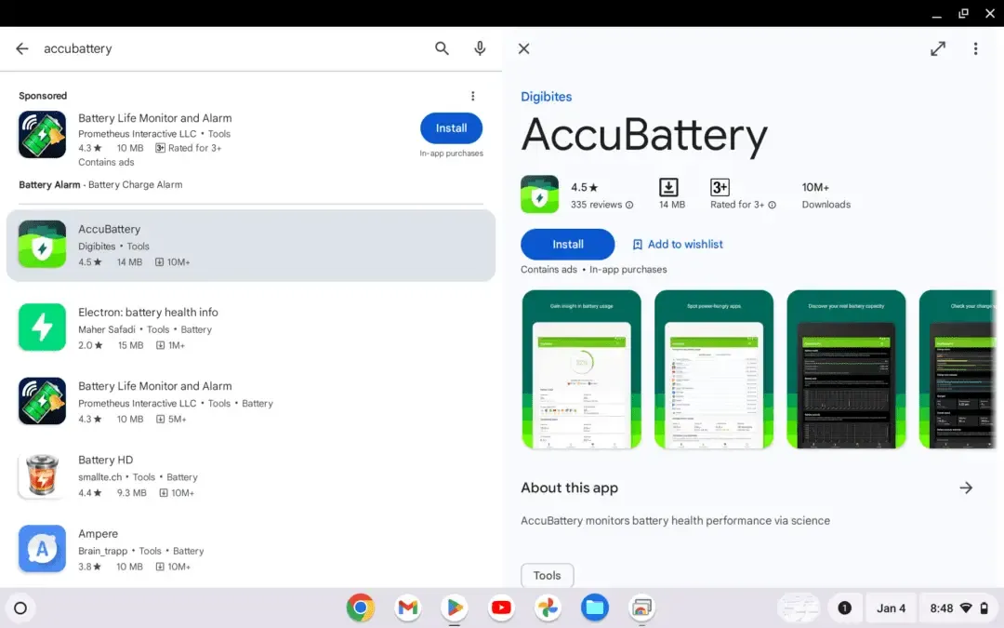
Task: Click the accubattery search text field
Action: pos(233,48)
